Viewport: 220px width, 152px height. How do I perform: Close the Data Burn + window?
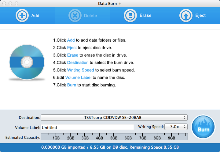4,3
